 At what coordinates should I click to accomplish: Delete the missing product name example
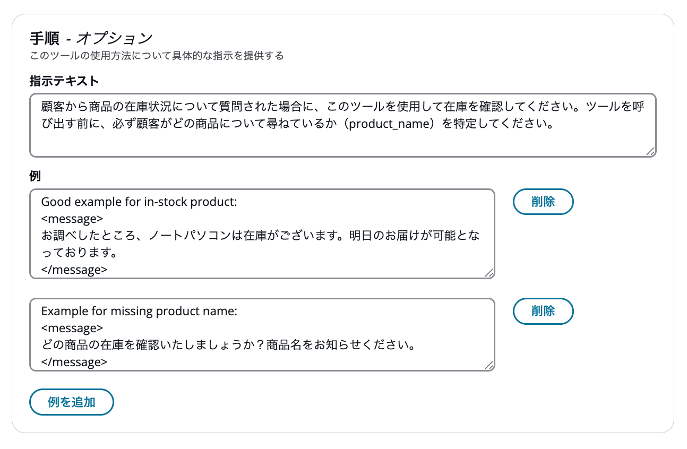pos(543,311)
